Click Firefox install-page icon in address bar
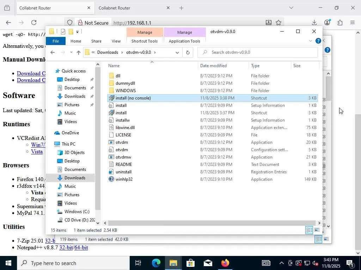 268,22
